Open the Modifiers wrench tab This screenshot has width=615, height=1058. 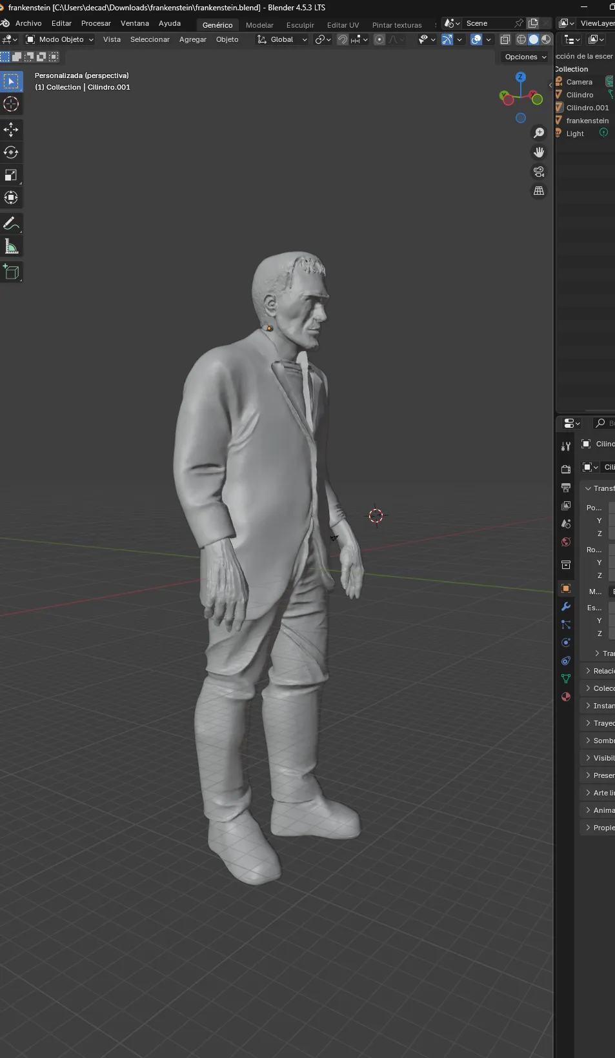tap(566, 606)
